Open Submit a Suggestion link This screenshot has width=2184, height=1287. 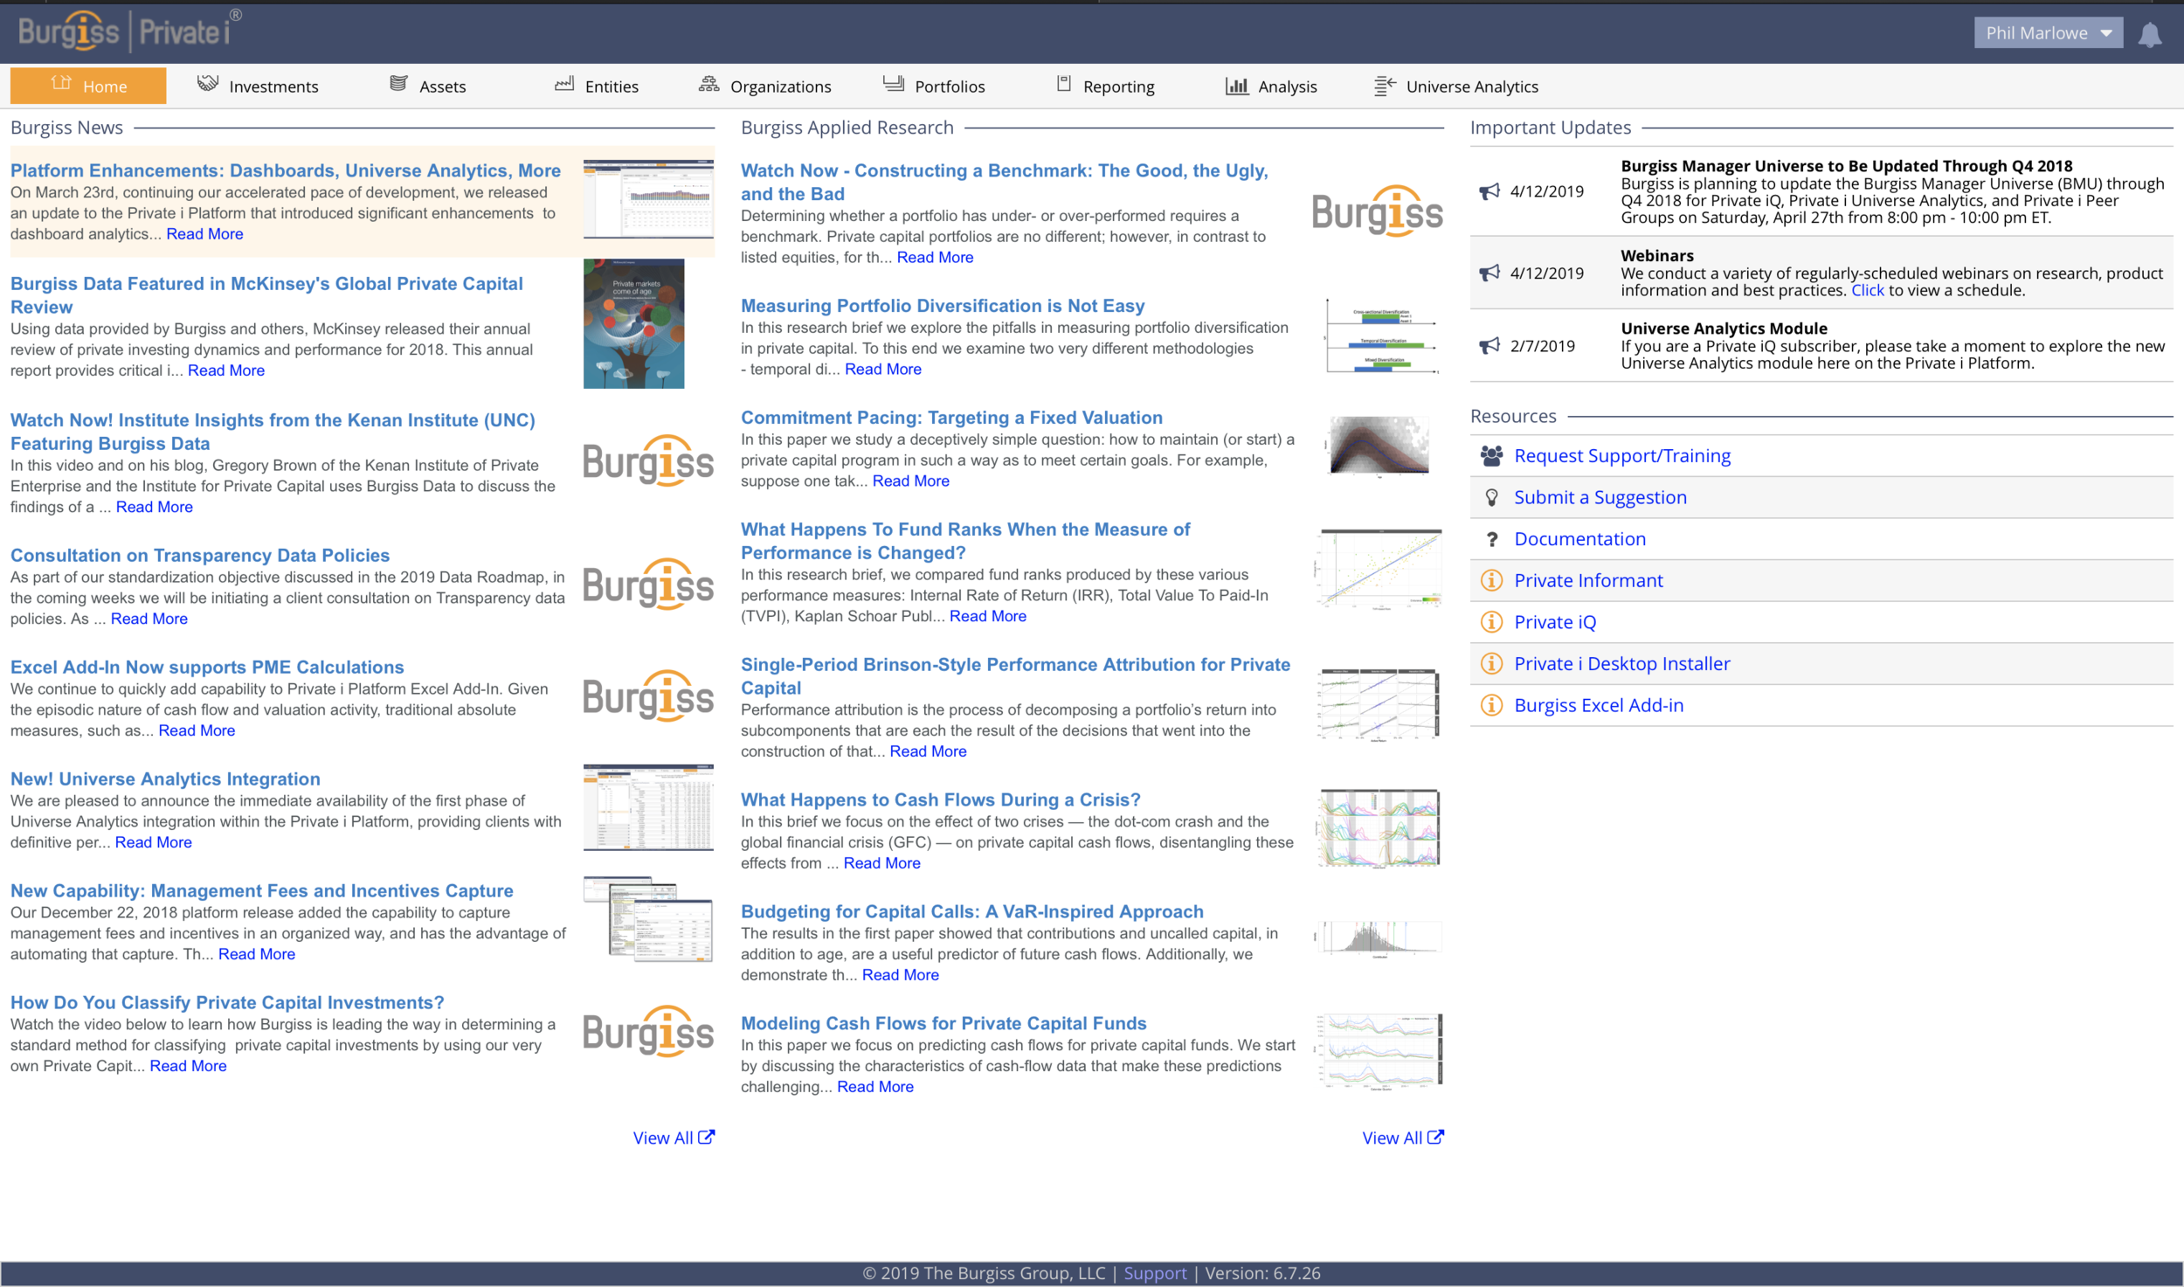click(x=1600, y=497)
